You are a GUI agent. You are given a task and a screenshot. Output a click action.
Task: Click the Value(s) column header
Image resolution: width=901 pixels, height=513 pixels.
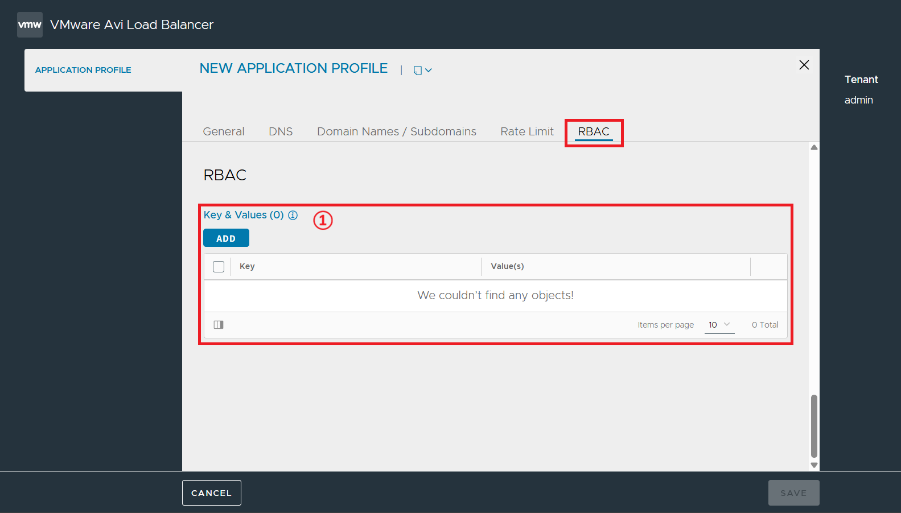tap(507, 266)
